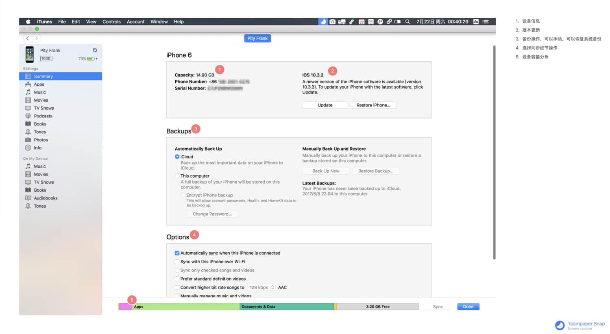The image size is (610, 334).
Task: Open the Window menu
Action: point(159,22)
